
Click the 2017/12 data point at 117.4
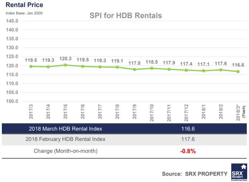[x=186, y=70]
